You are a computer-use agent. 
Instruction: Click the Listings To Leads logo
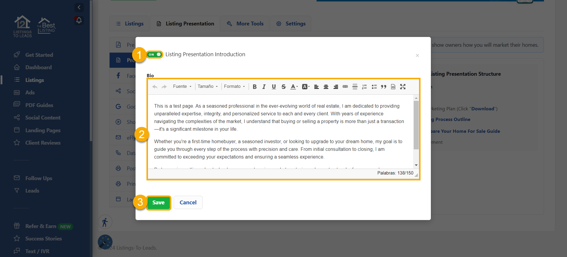[x=22, y=26]
